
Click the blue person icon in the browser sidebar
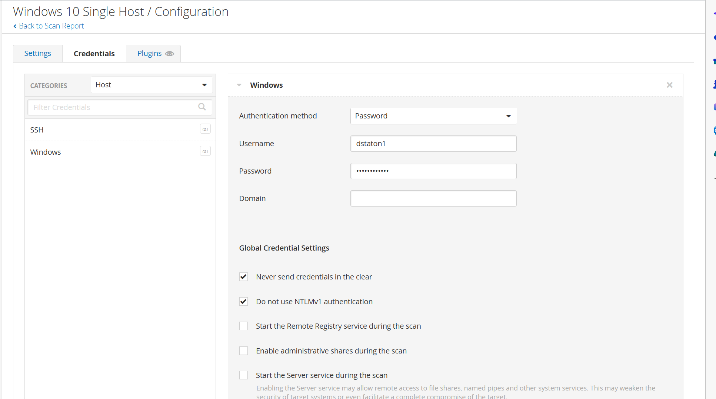pyautogui.click(x=714, y=84)
